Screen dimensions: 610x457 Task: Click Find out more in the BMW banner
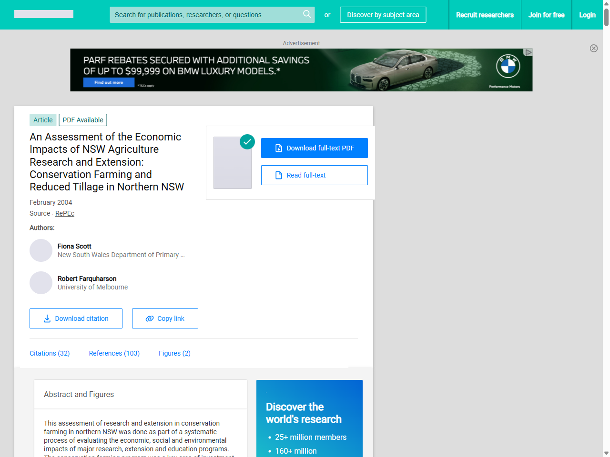(109, 82)
